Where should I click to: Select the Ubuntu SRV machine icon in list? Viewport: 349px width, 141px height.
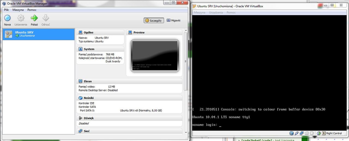coord(9,34)
